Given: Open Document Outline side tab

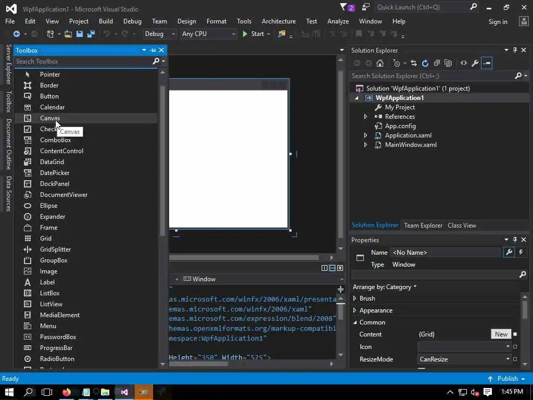Looking at the screenshot, I should click(9, 144).
